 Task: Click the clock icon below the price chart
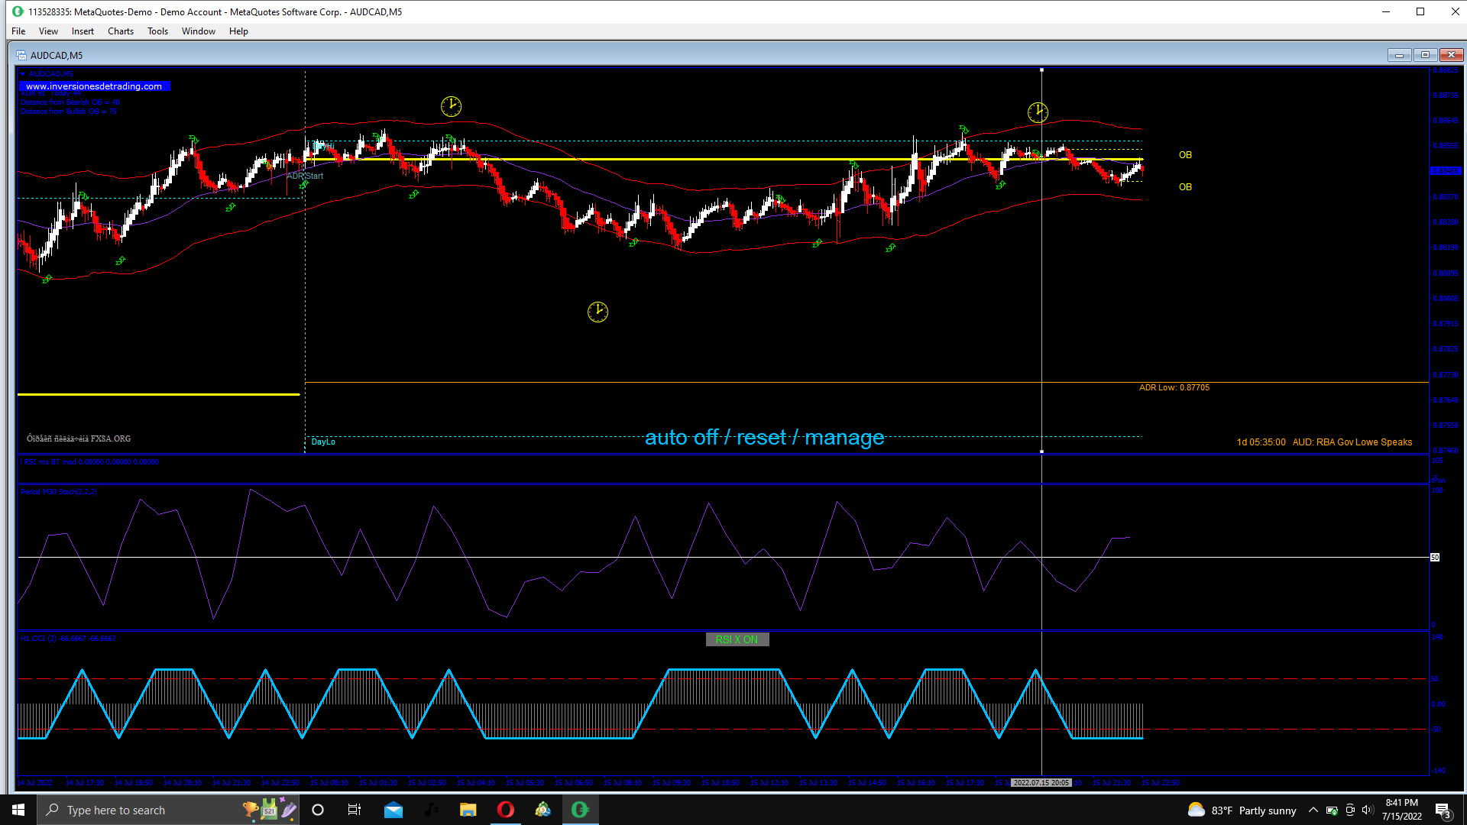(x=597, y=312)
